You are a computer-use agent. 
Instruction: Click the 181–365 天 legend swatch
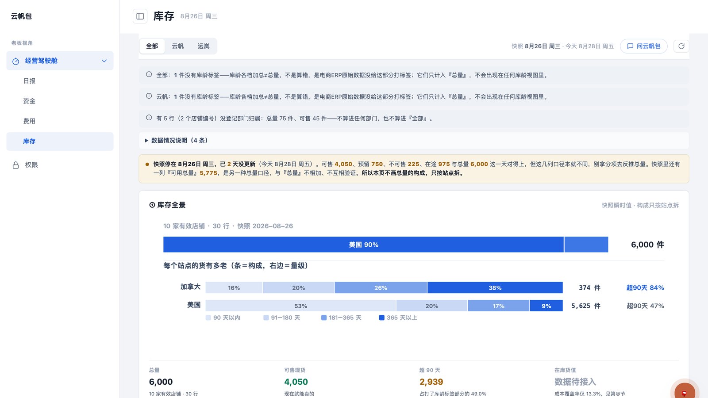[x=324, y=318]
